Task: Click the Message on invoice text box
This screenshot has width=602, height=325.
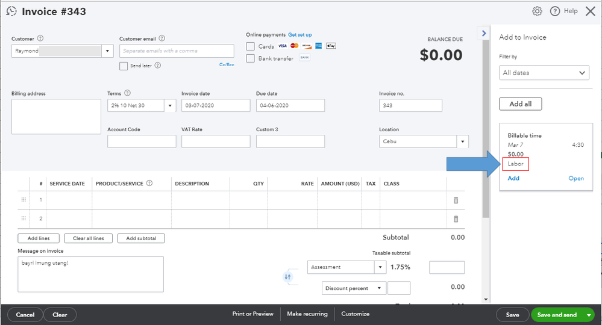Action: [90, 274]
